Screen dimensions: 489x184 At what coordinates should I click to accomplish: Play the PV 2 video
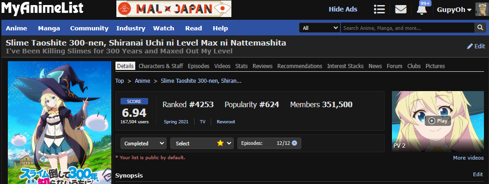click(x=437, y=121)
